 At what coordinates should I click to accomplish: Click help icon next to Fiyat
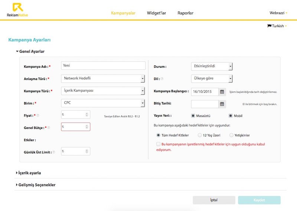click(38, 116)
